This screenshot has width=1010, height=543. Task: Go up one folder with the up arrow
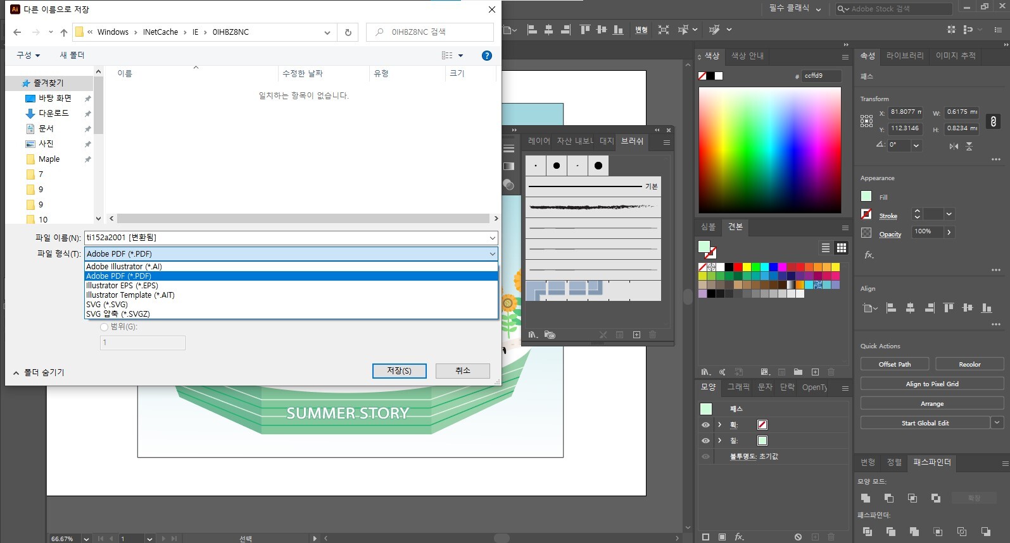(64, 32)
